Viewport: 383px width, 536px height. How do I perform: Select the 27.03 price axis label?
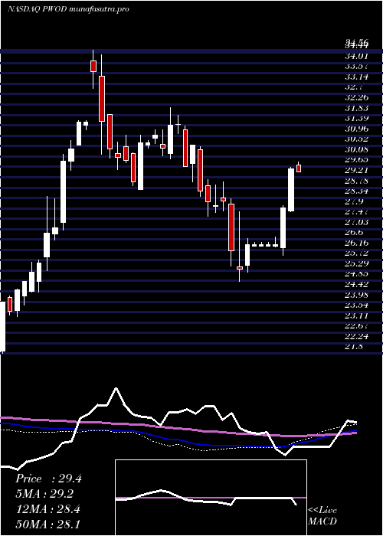(356, 222)
